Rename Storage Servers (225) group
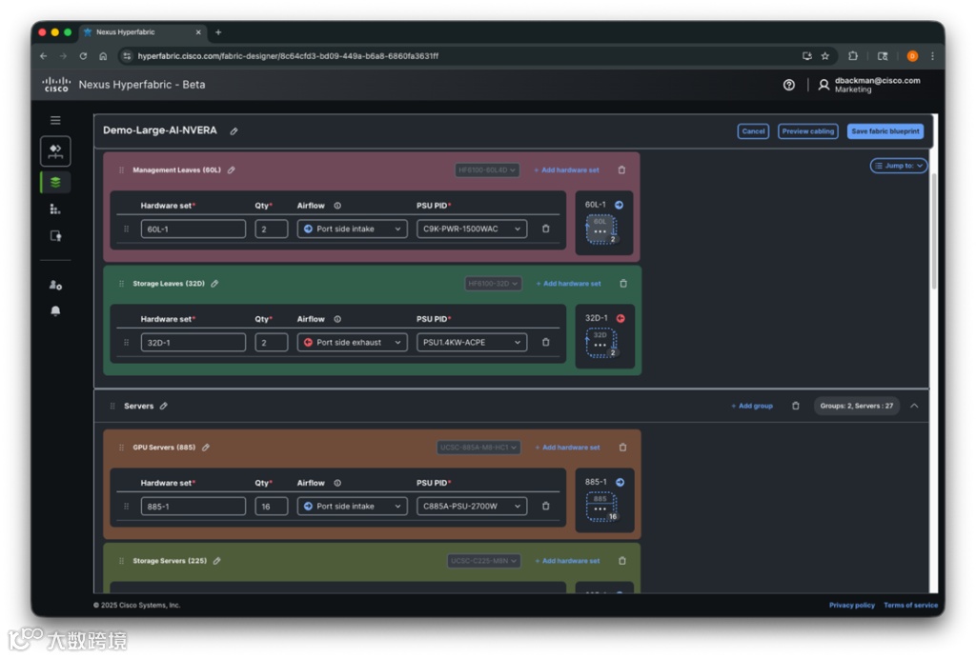The height and width of the screenshot is (658, 976). click(x=217, y=561)
